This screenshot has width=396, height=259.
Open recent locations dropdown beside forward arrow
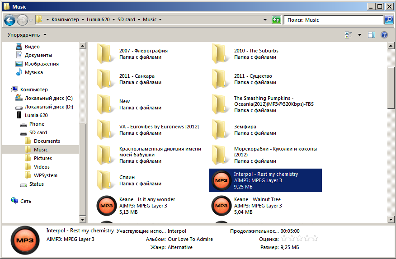31,20
